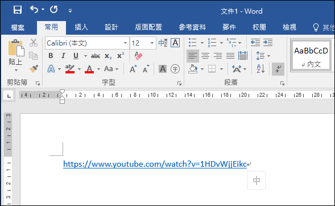The height and width of the screenshot is (206, 335).
Task: Increase font size with large A
Action: coord(133,69)
